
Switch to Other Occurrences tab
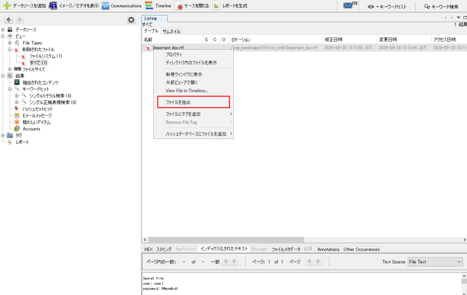point(361,249)
